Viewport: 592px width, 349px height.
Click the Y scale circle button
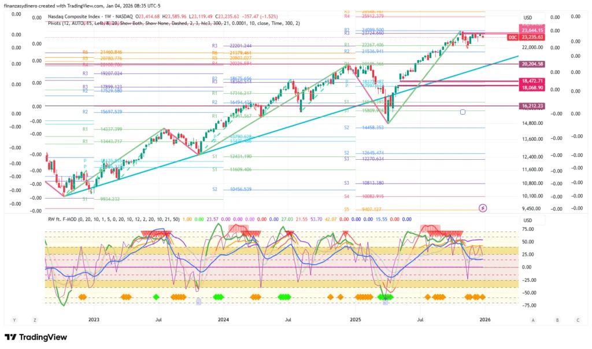(13, 319)
